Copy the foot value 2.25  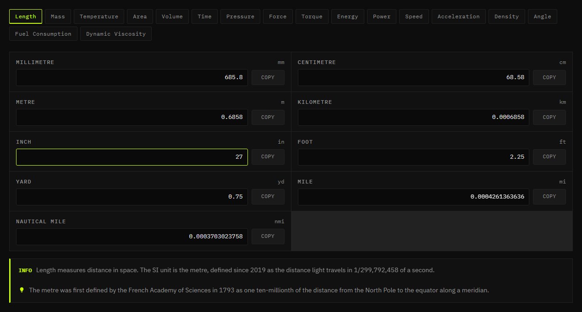pyautogui.click(x=549, y=156)
